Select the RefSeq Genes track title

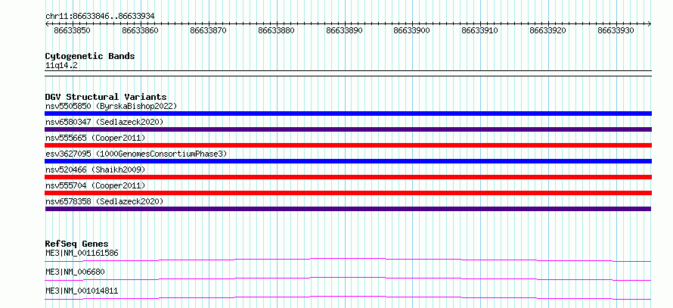coord(77,244)
